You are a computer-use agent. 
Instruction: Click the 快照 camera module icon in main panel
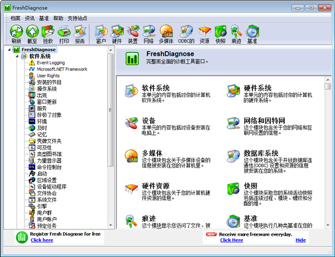233,189
